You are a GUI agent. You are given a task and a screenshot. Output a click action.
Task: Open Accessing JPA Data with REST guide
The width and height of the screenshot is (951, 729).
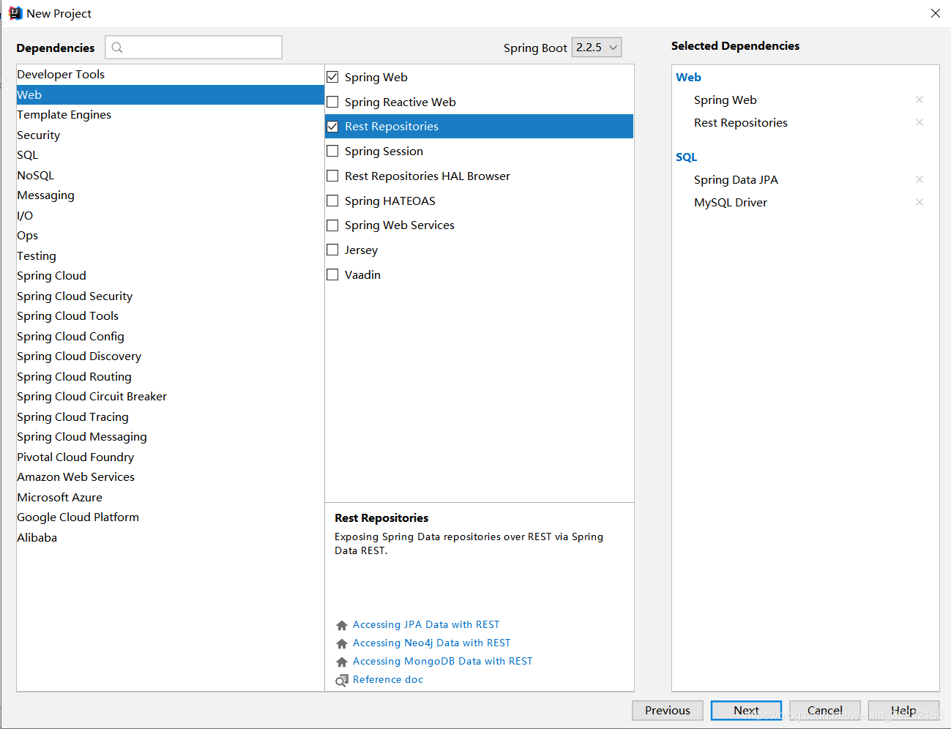pyautogui.click(x=426, y=625)
